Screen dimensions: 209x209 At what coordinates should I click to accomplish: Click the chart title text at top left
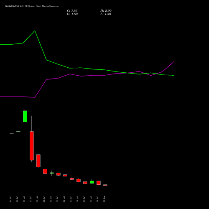[x=32, y=6]
